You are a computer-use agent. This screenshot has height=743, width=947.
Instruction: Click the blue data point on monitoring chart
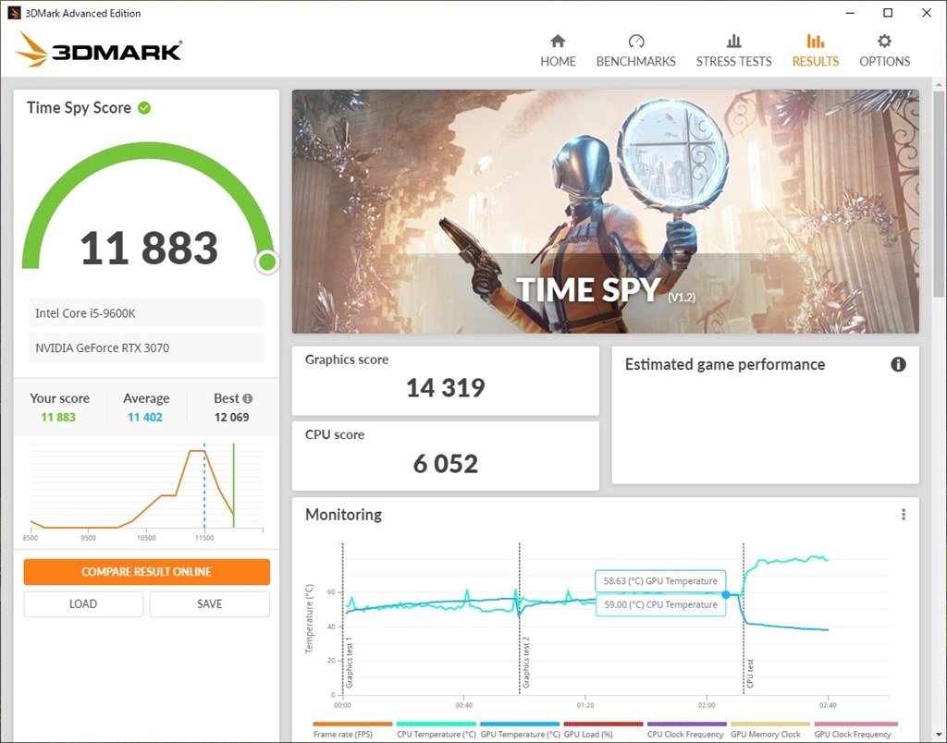tap(726, 594)
